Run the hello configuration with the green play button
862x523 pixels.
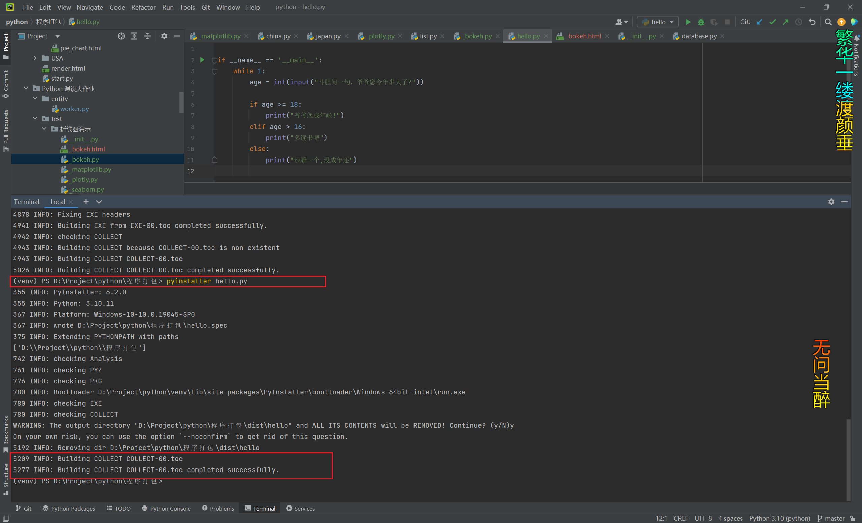tap(688, 22)
